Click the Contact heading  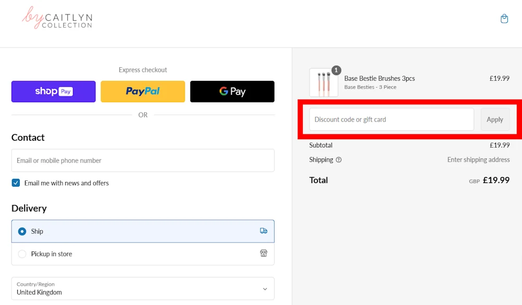pos(28,137)
